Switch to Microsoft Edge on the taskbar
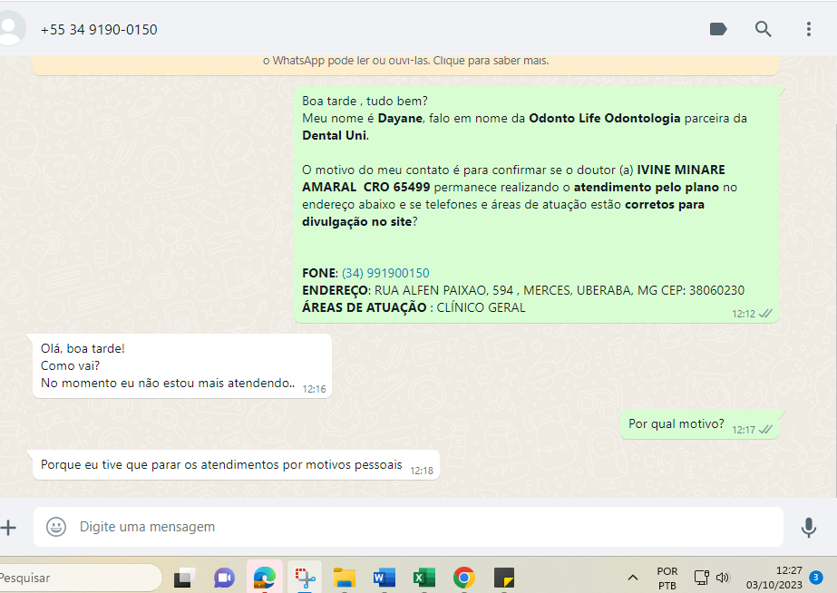The image size is (837, 593). (264, 578)
